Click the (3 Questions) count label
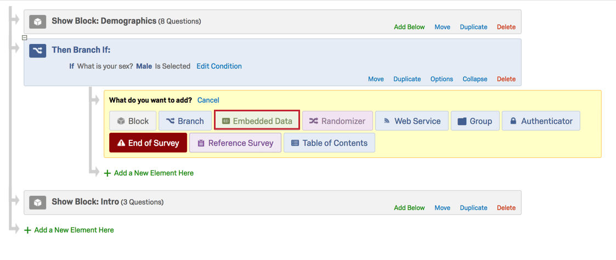The width and height of the screenshot is (616, 260). pyautogui.click(x=142, y=202)
